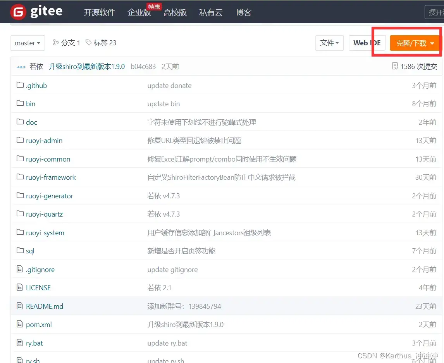Image resolution: width=444 pixels, height=363 pixels.
Task: Open the pom.xml file name
Action: tap(39, 325)
